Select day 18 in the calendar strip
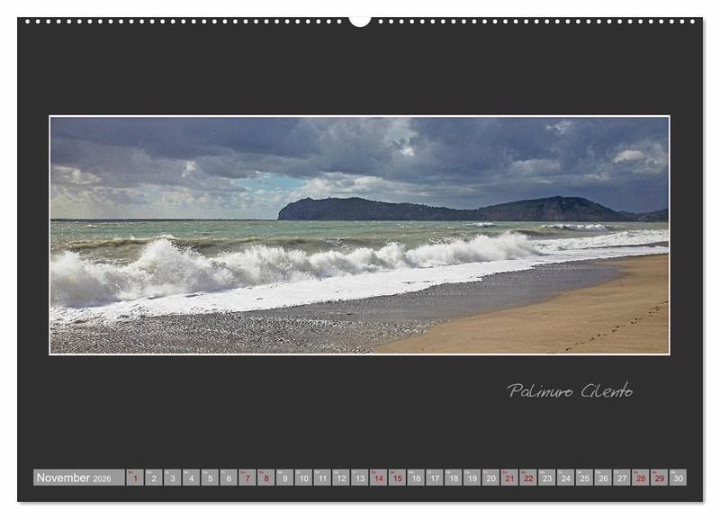 click(453, 478)
